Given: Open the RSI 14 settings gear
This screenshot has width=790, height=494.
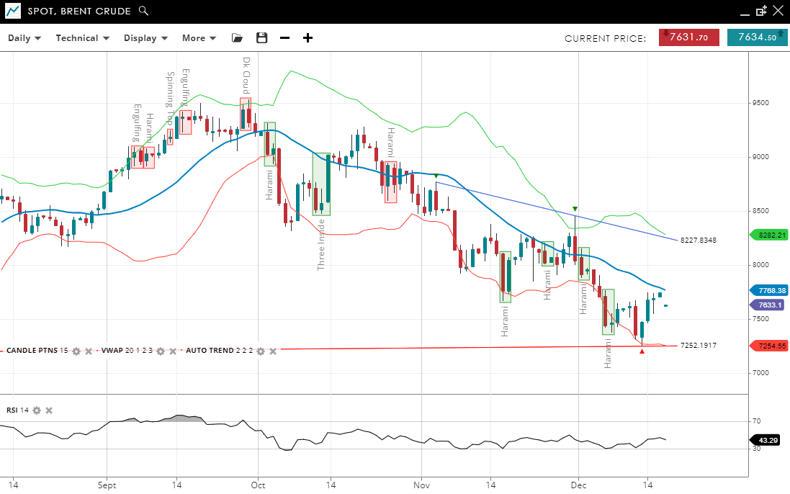Looking at the screenshot, I should coord(36,410).
